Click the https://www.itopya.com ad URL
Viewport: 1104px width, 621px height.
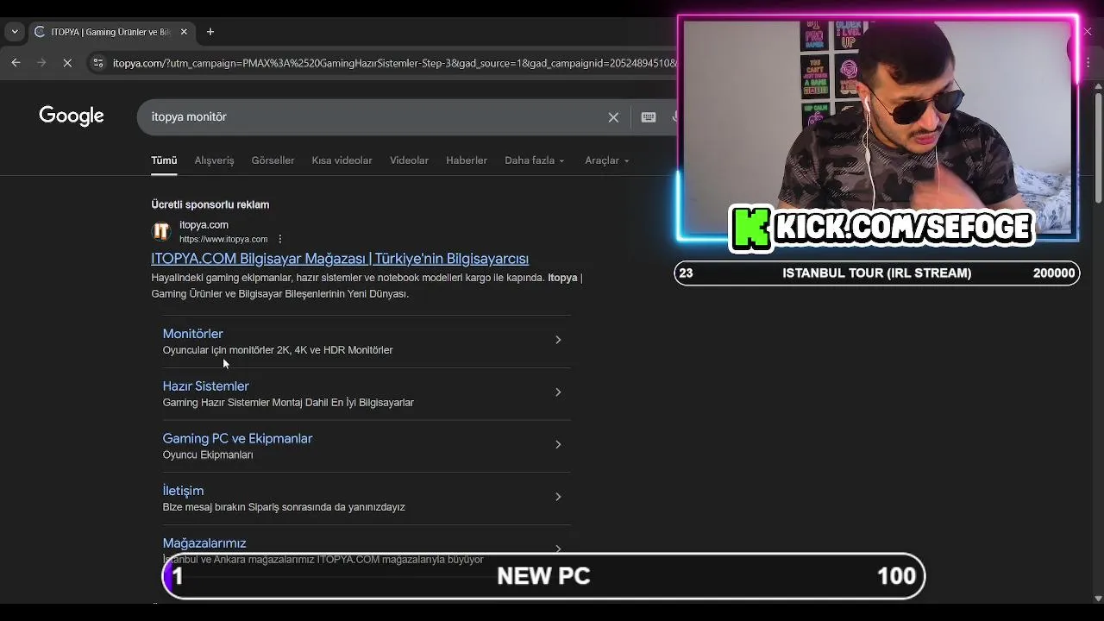(x=223, y=239)
